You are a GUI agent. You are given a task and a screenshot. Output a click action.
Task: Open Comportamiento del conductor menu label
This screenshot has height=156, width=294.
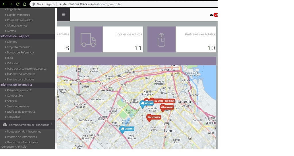[29, 125]
